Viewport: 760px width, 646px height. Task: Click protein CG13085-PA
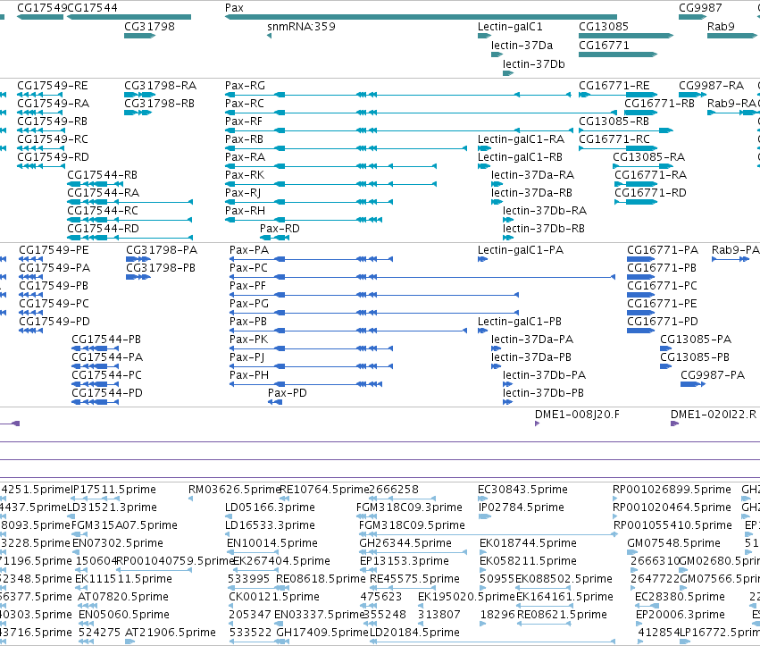[666, 348]
